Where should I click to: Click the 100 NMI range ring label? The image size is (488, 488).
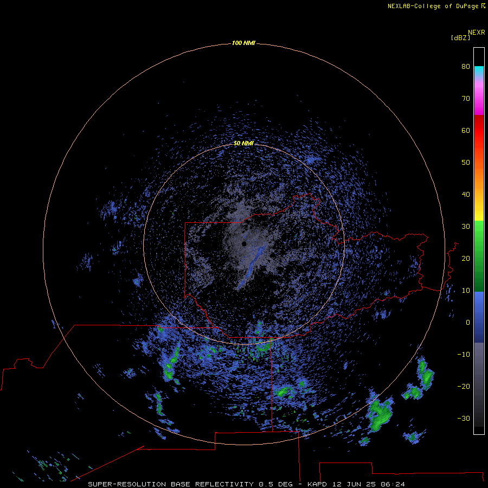[243, 43]
